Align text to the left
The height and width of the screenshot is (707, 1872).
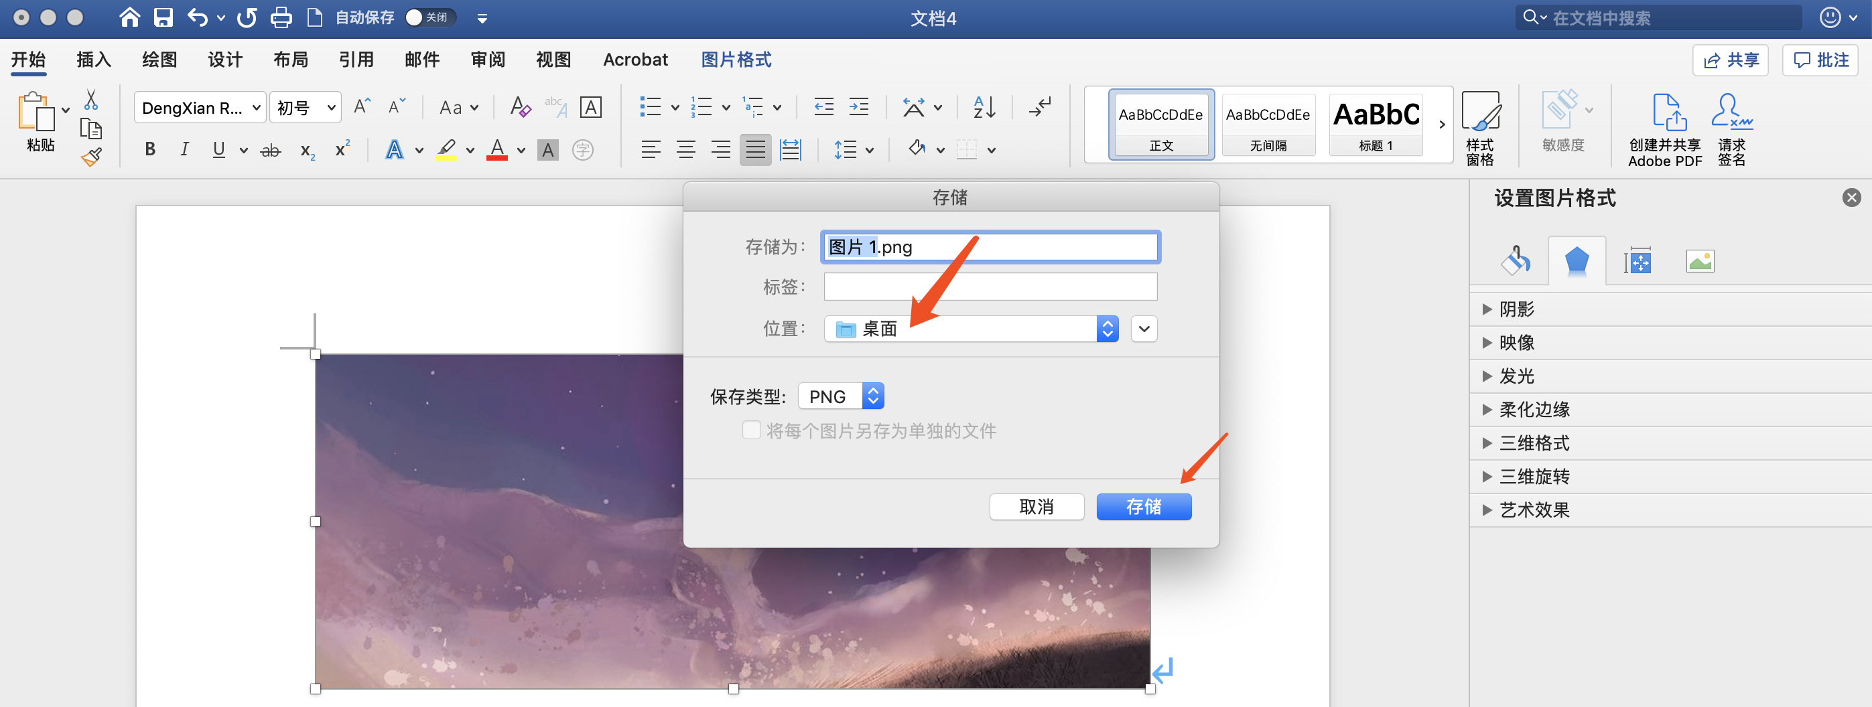tap(651, 150)
